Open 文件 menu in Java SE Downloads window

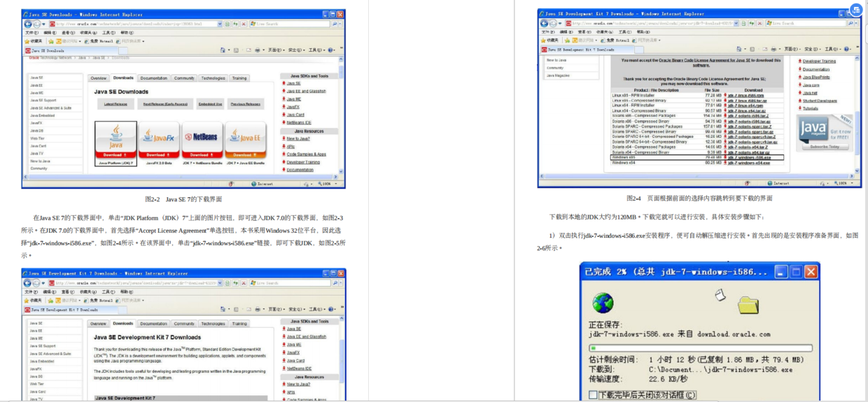point(31,32)
